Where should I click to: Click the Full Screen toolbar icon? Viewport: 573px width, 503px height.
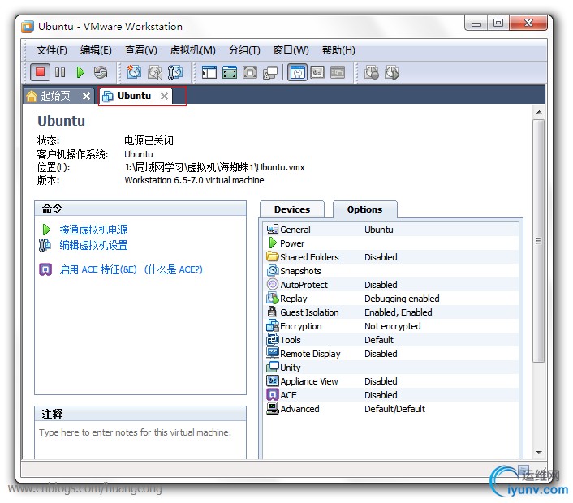click(230, 72)
